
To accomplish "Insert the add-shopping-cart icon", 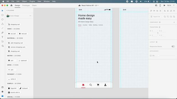I will coord(16,43).
